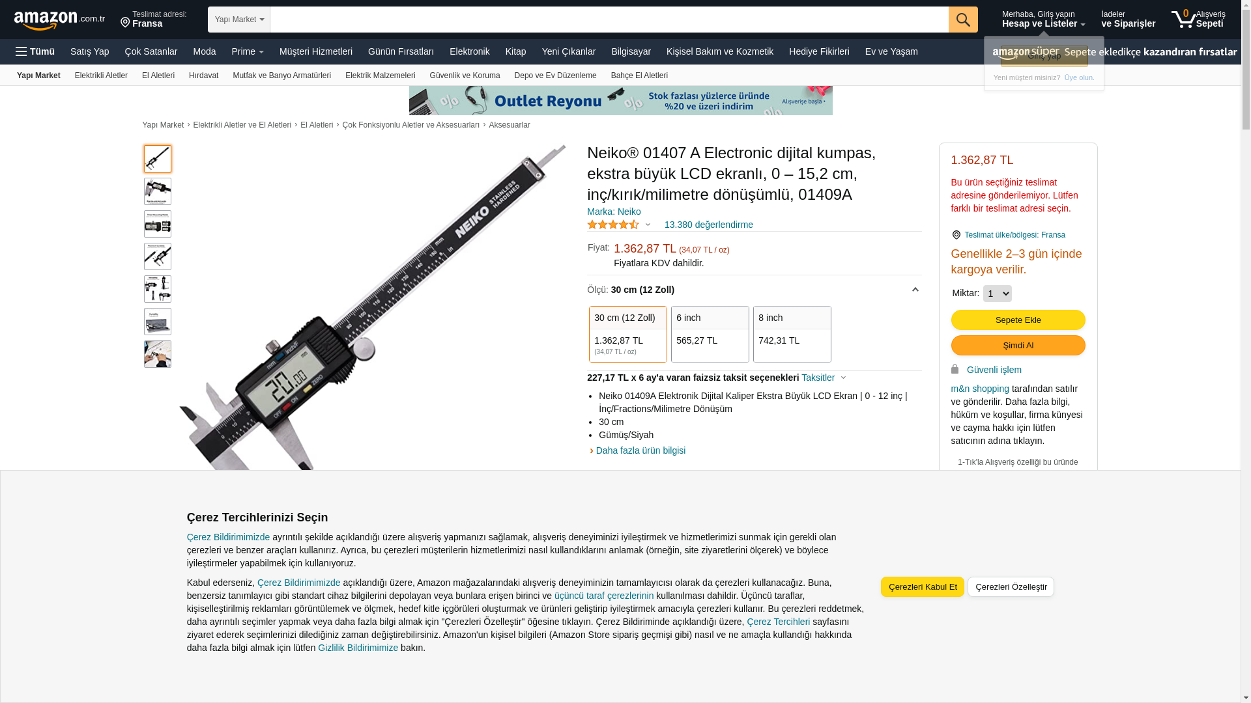Open the shopping cart icon
Image resolution: width=1251 pixels, height=703 pixels.
point(1183,19)
